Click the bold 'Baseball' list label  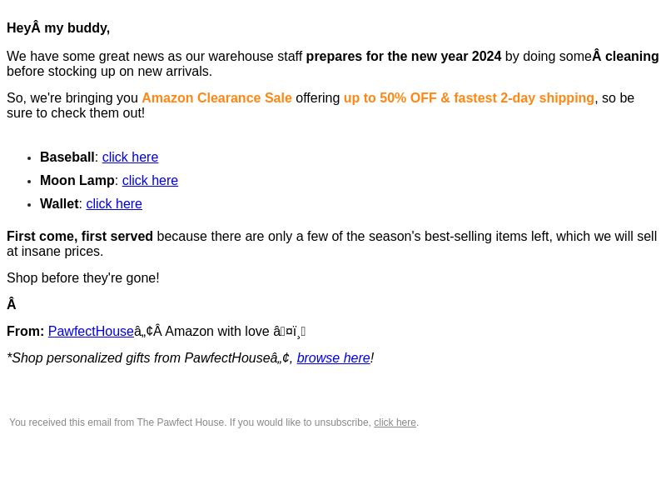[x=67, y=157]
